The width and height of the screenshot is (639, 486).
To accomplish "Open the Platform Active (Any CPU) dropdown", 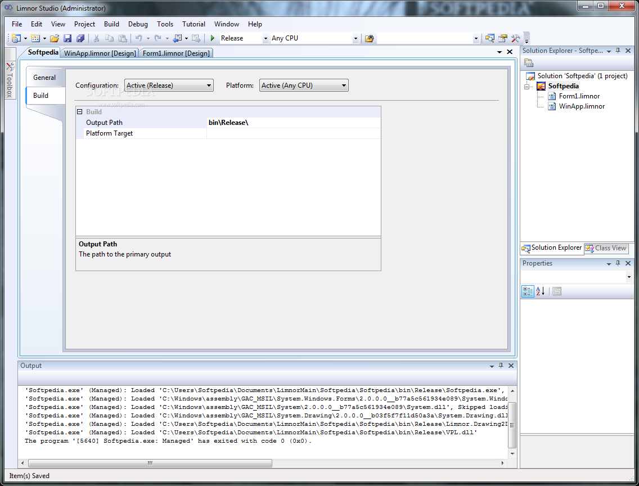I will 304,85.
